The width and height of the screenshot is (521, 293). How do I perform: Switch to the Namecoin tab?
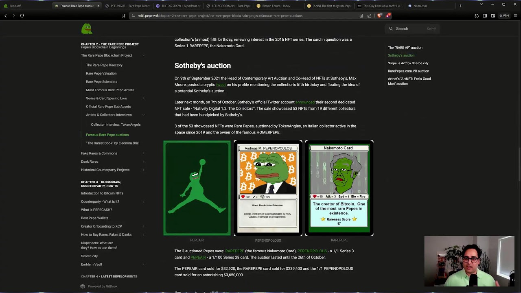[431, 6]
